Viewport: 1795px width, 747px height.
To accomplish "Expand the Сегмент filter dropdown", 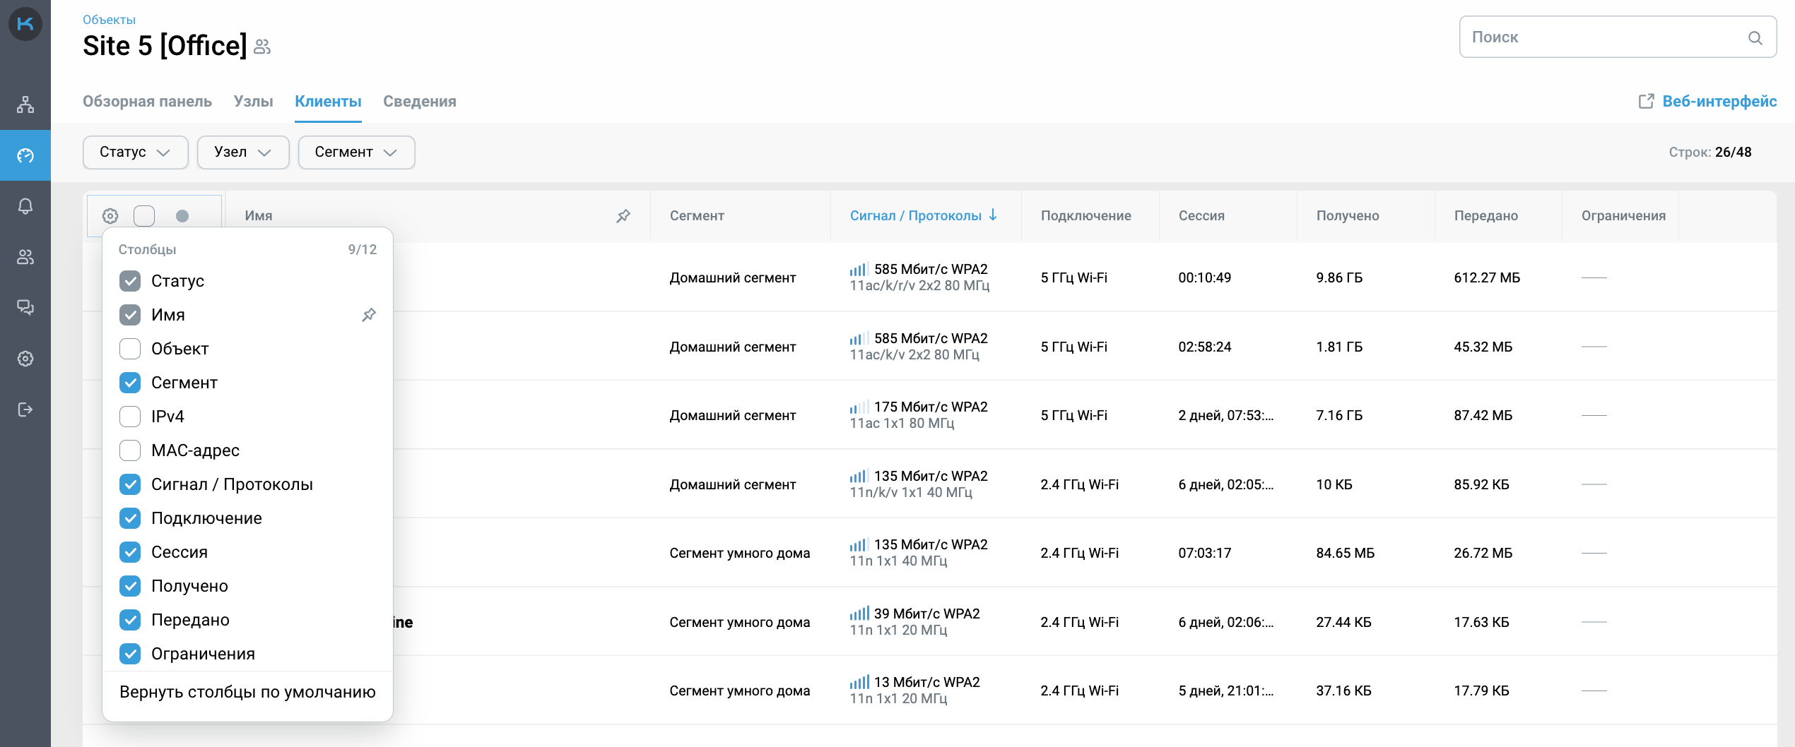I will click(x=355, y=153).
